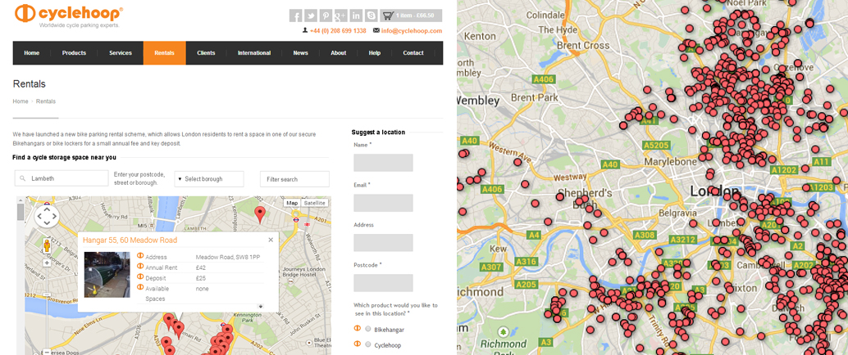
Task: Open the Pinterest icon in header
Action: click(326, 16)
